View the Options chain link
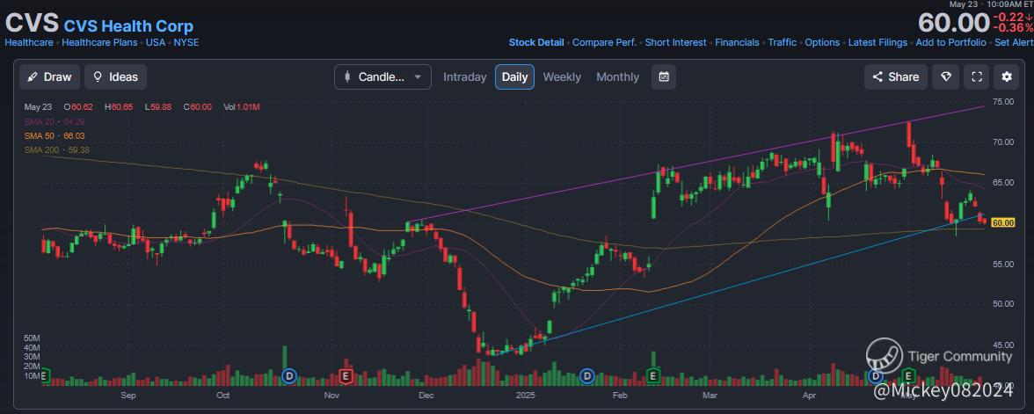Screen dimensions: 1034x414 (x=822, y=42)
